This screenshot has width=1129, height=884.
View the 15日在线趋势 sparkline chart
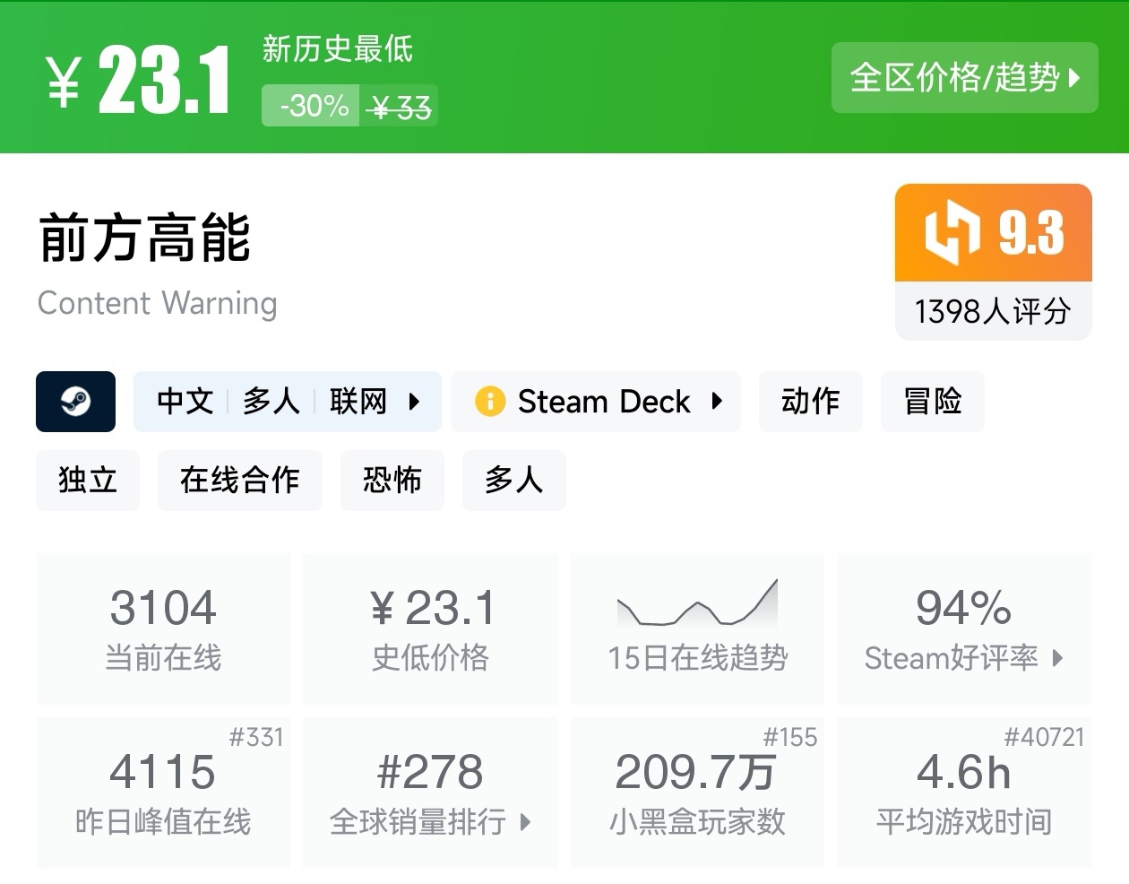coord(697,604)
